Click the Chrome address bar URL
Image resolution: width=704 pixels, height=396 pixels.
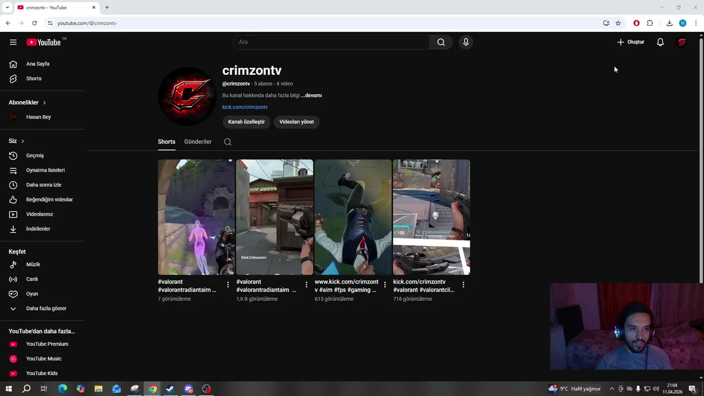[87, 23]
